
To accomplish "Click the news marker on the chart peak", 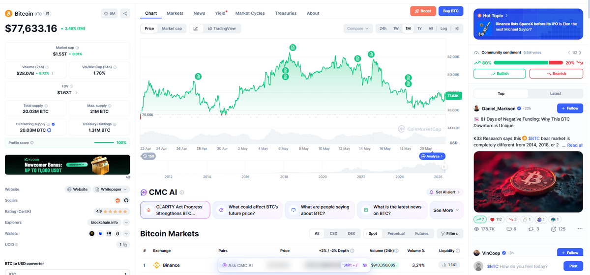I will tap(293, 47).
